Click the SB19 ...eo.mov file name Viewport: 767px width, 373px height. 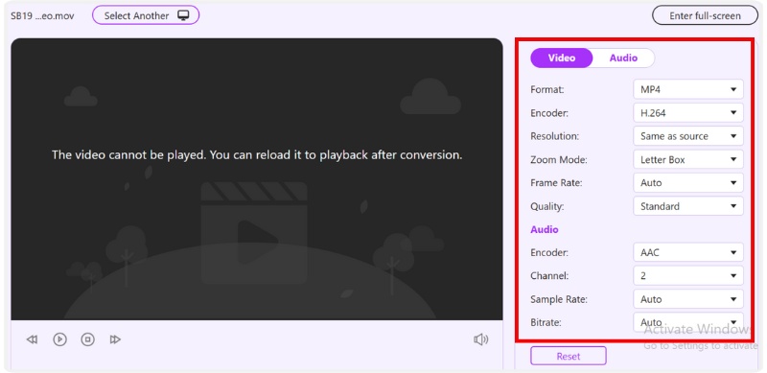[x=42, y=15]
